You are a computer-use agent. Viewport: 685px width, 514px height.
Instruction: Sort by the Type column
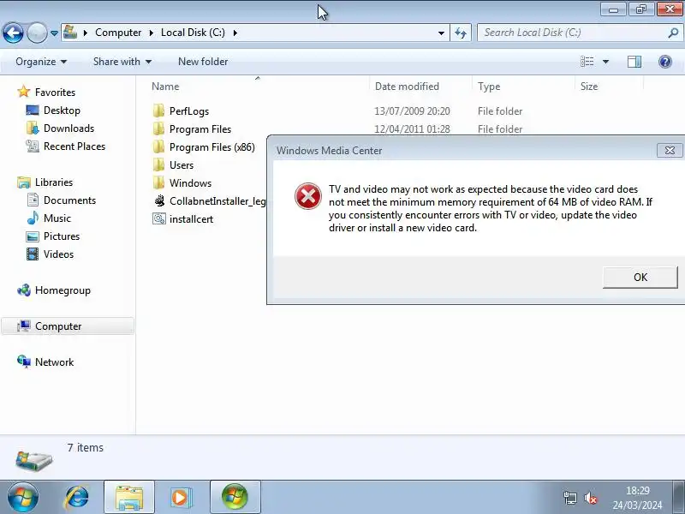point(523,87)
